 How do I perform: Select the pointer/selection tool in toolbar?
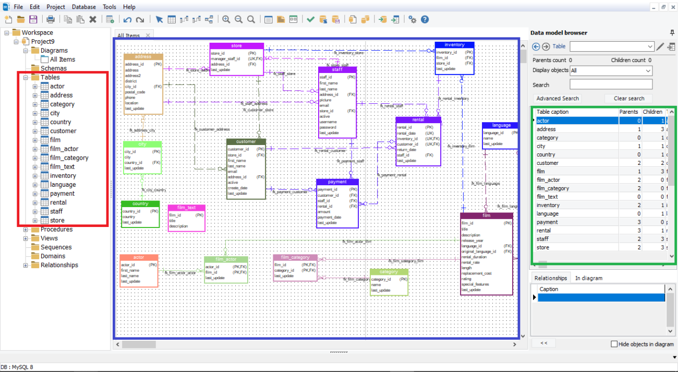[x=159, y=19]
